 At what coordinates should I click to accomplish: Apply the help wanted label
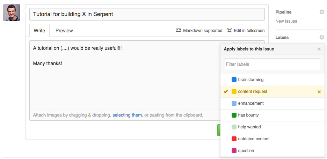(x=249, y=127)
